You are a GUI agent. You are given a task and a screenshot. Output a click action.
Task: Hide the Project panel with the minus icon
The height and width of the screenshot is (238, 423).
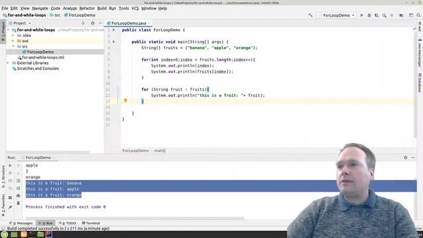pos(100,23)
